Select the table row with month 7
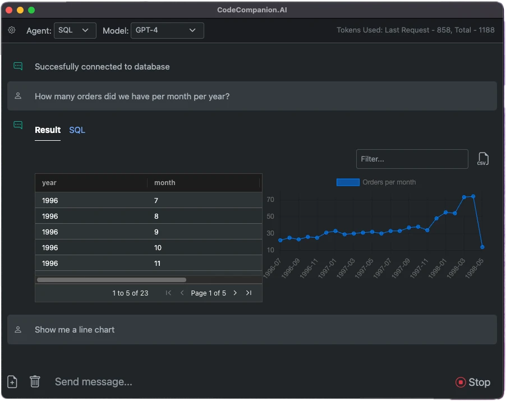Image resolution: width=506 pixels, height=401 pixels. point(149,200)
